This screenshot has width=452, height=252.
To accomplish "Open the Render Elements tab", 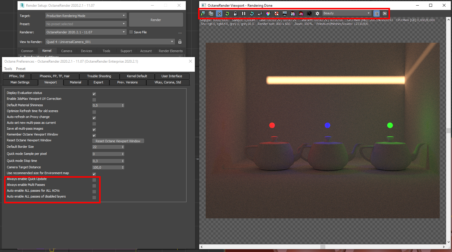I will coord(171,51).
